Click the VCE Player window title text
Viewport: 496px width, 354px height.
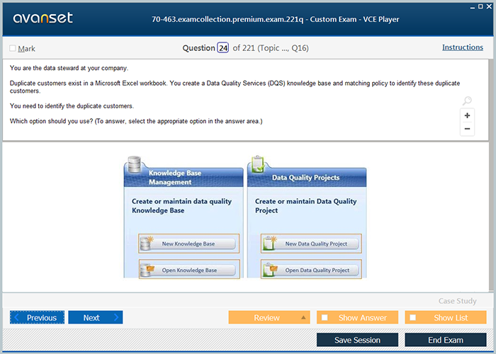coord(275,19)
